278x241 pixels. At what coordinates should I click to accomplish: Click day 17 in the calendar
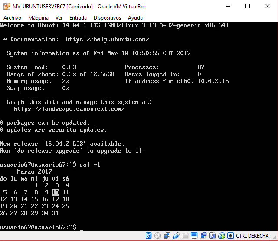[56, 199]
